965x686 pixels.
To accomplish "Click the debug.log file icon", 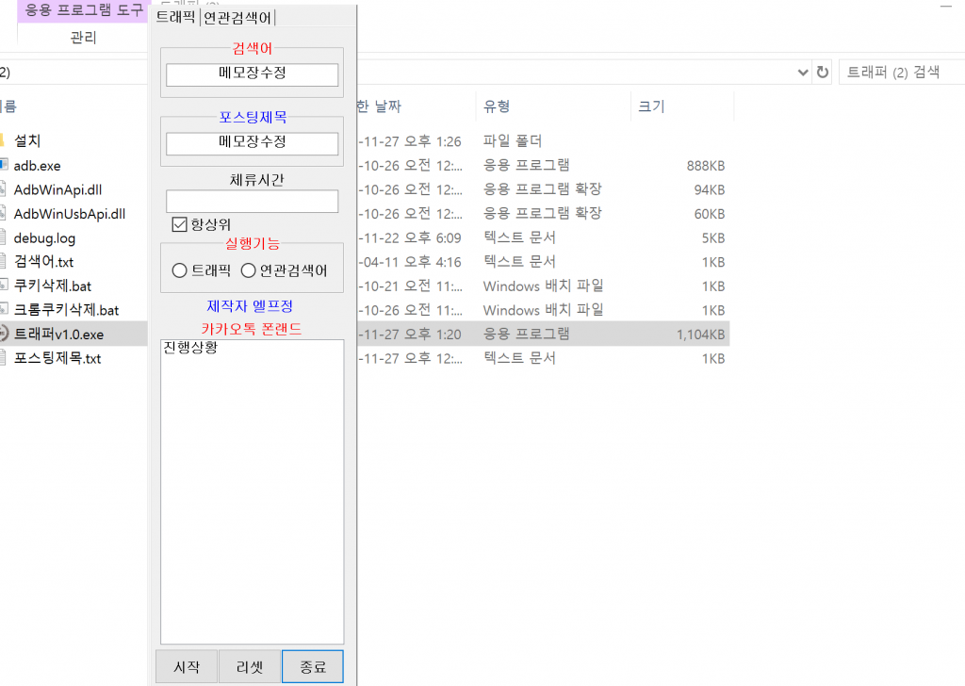I will (3, 237).
